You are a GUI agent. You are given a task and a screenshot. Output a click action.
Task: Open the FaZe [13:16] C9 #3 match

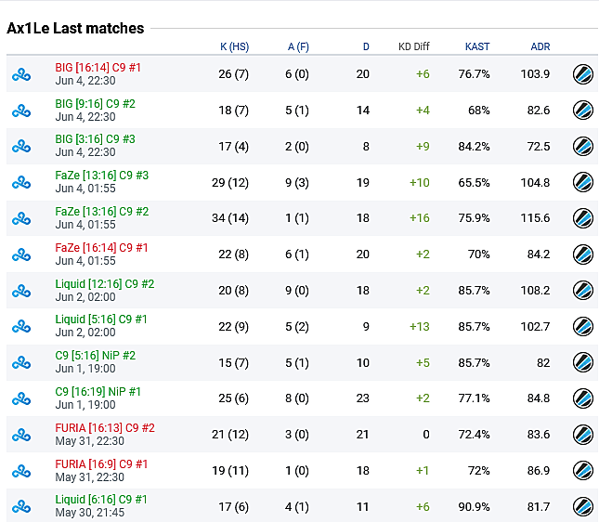[101, 176]
